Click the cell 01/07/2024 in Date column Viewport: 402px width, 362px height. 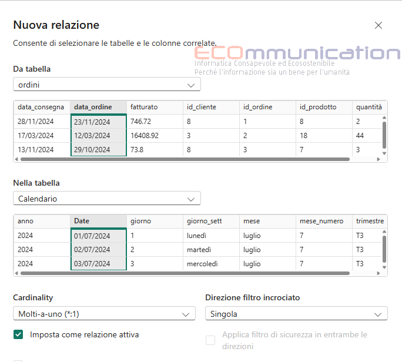click(x=99, y=236)
